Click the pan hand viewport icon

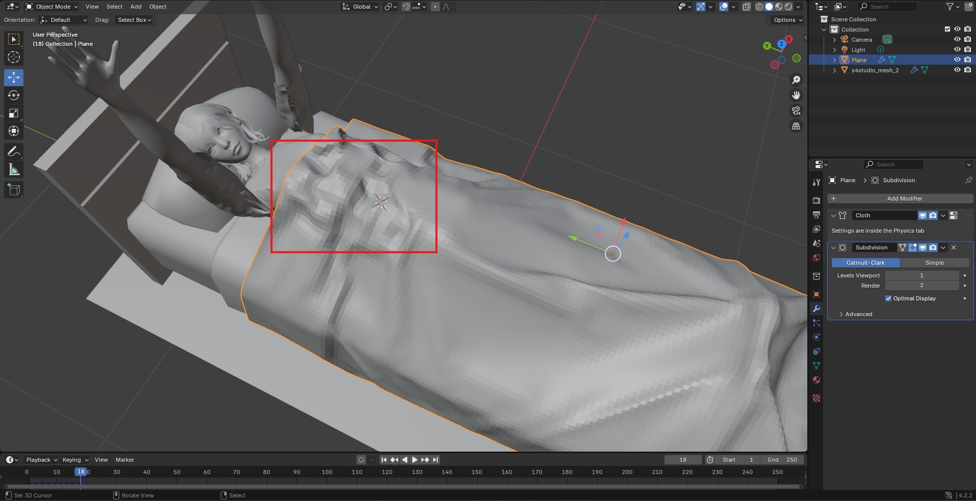point(796,95)
